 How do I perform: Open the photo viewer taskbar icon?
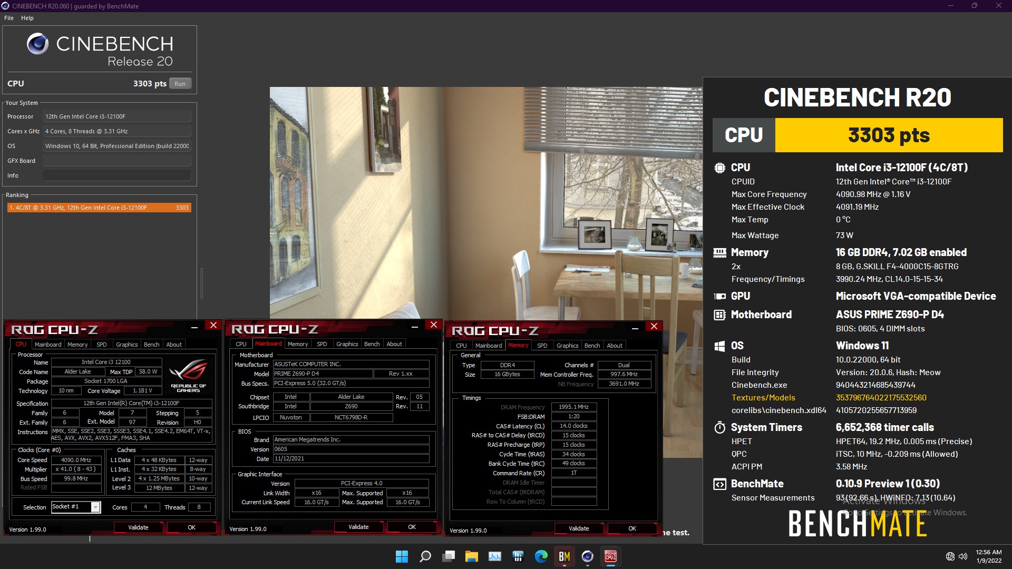(x=494, y=556)
